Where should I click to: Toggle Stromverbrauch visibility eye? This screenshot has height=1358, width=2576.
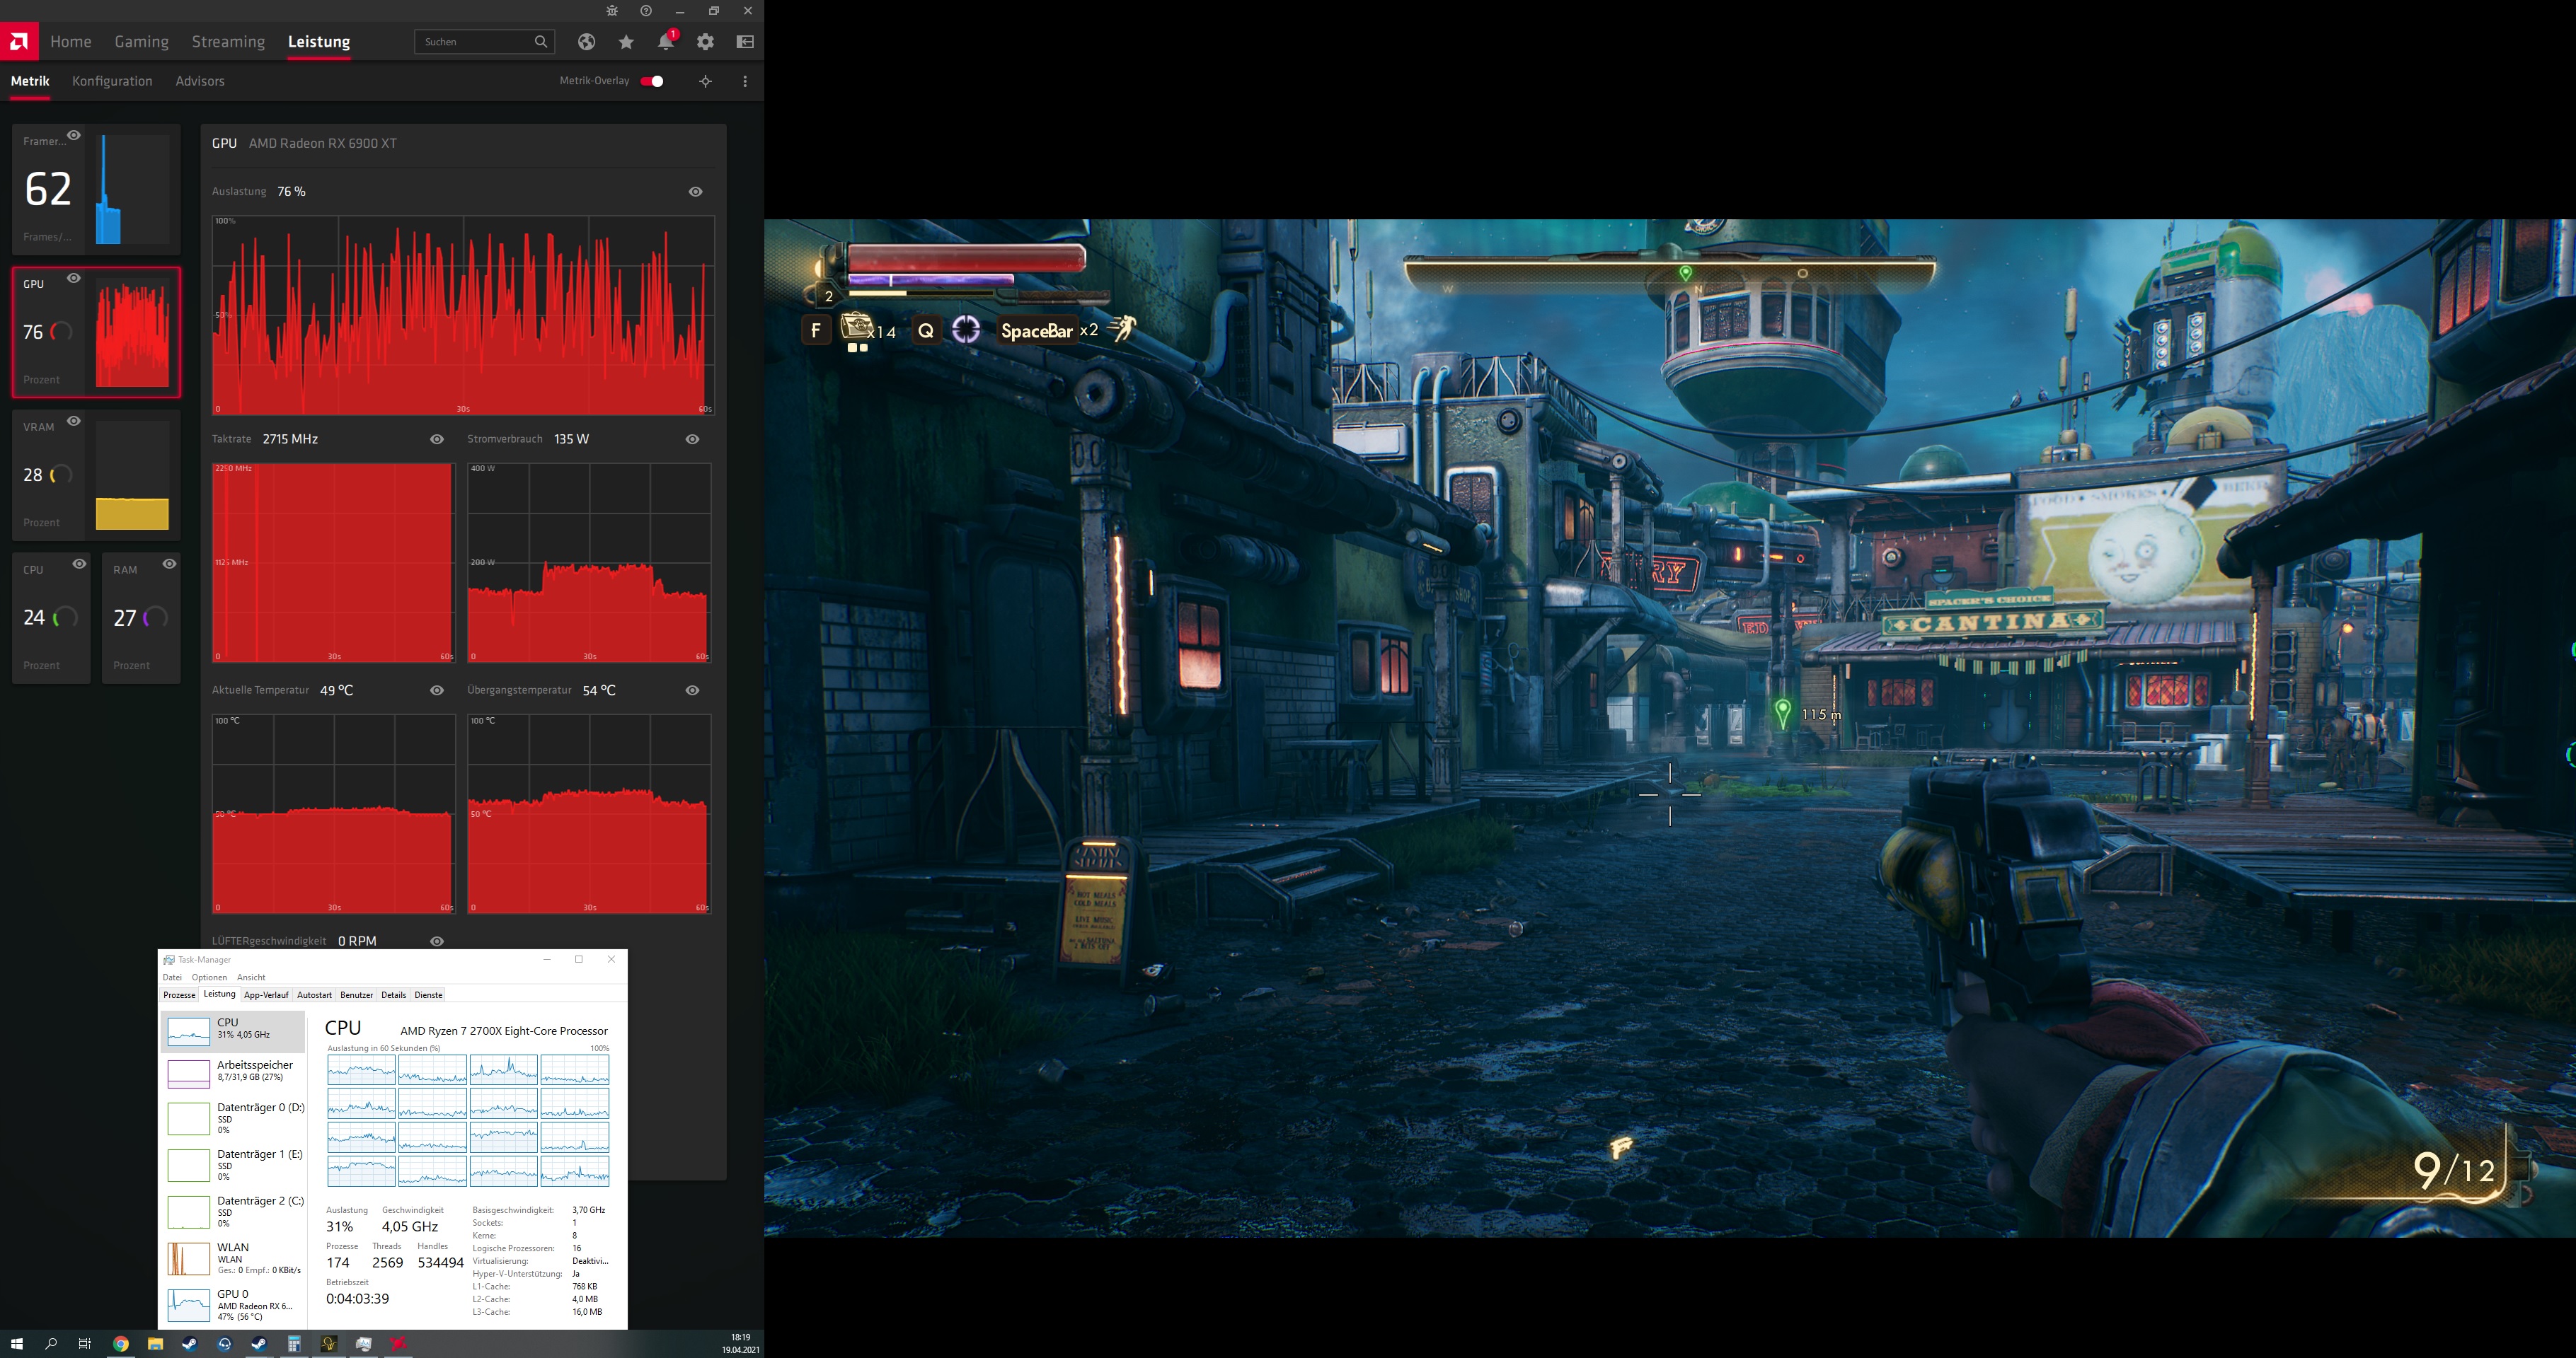[692, 440]
